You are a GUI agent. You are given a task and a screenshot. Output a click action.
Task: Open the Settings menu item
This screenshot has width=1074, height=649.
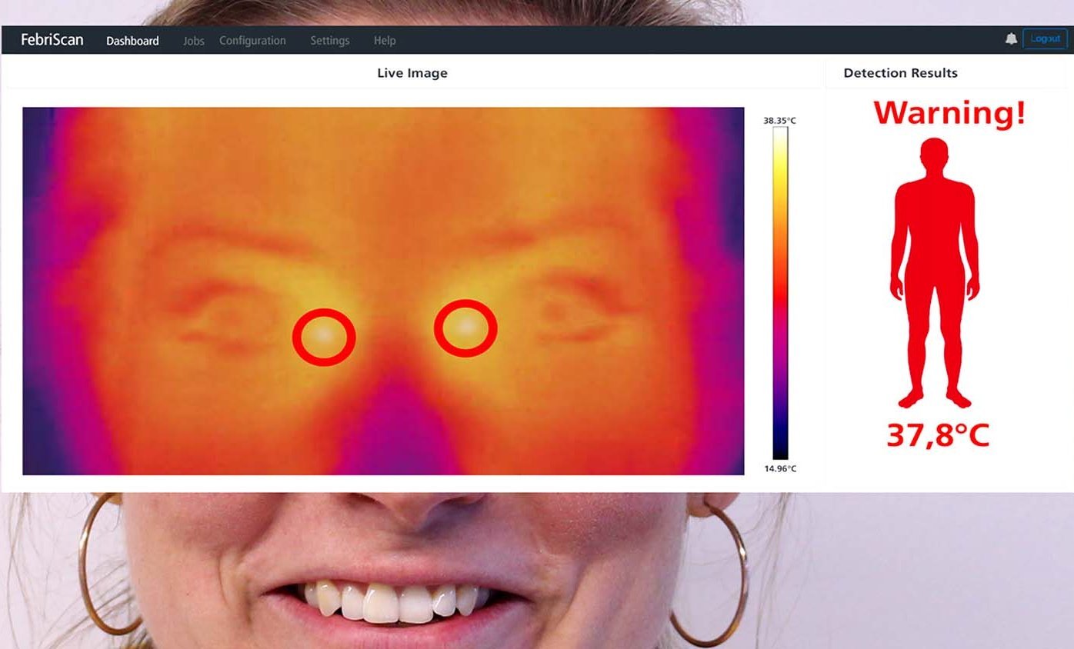(x=329, y=41)
